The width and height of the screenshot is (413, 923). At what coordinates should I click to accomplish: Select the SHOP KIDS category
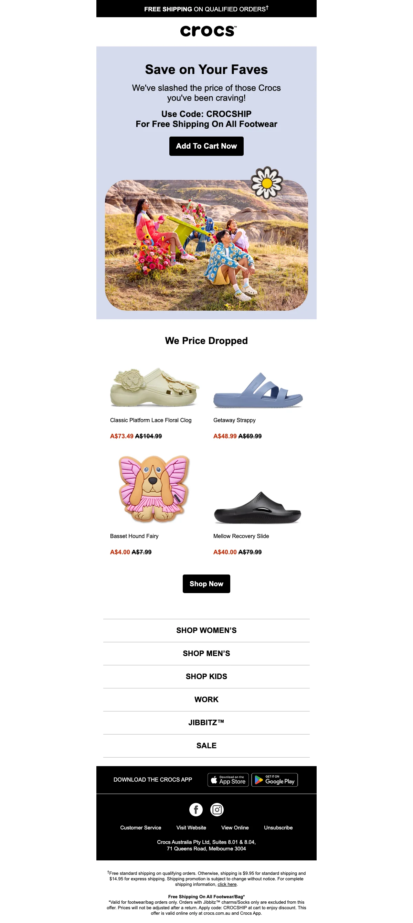tap(206, 676)
